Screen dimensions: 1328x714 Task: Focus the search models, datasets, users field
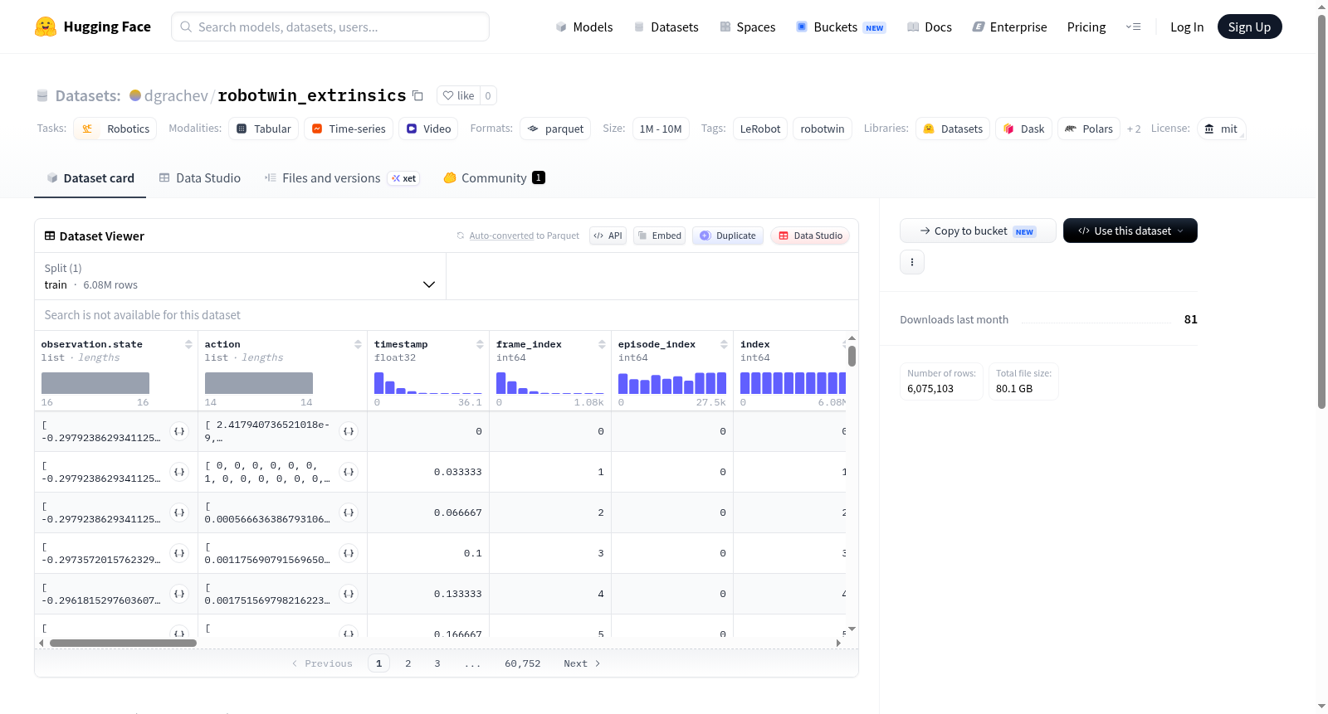(x=330, y=27)
